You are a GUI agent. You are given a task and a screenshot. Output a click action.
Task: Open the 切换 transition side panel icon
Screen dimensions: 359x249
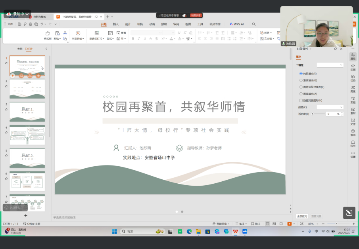[353, 78]
